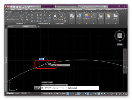Open the Вставка ribbon tab
The height and width of the screenshot is (100, 132).
coord(16,12)
